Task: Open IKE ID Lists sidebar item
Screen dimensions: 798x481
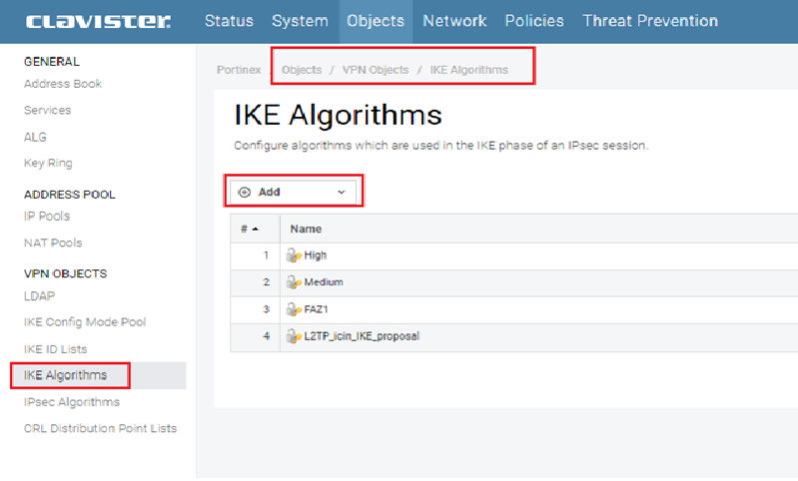Action: (56, 349)
